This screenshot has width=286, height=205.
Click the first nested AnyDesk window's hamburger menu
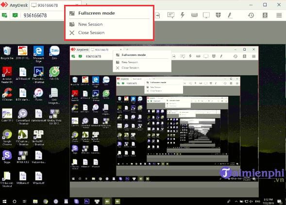254,56
